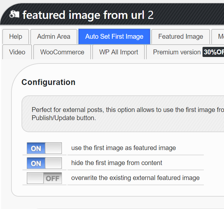Click the 'use the first image as featured image' label
The width and height of the screenshot is (224, 209).
124,148
